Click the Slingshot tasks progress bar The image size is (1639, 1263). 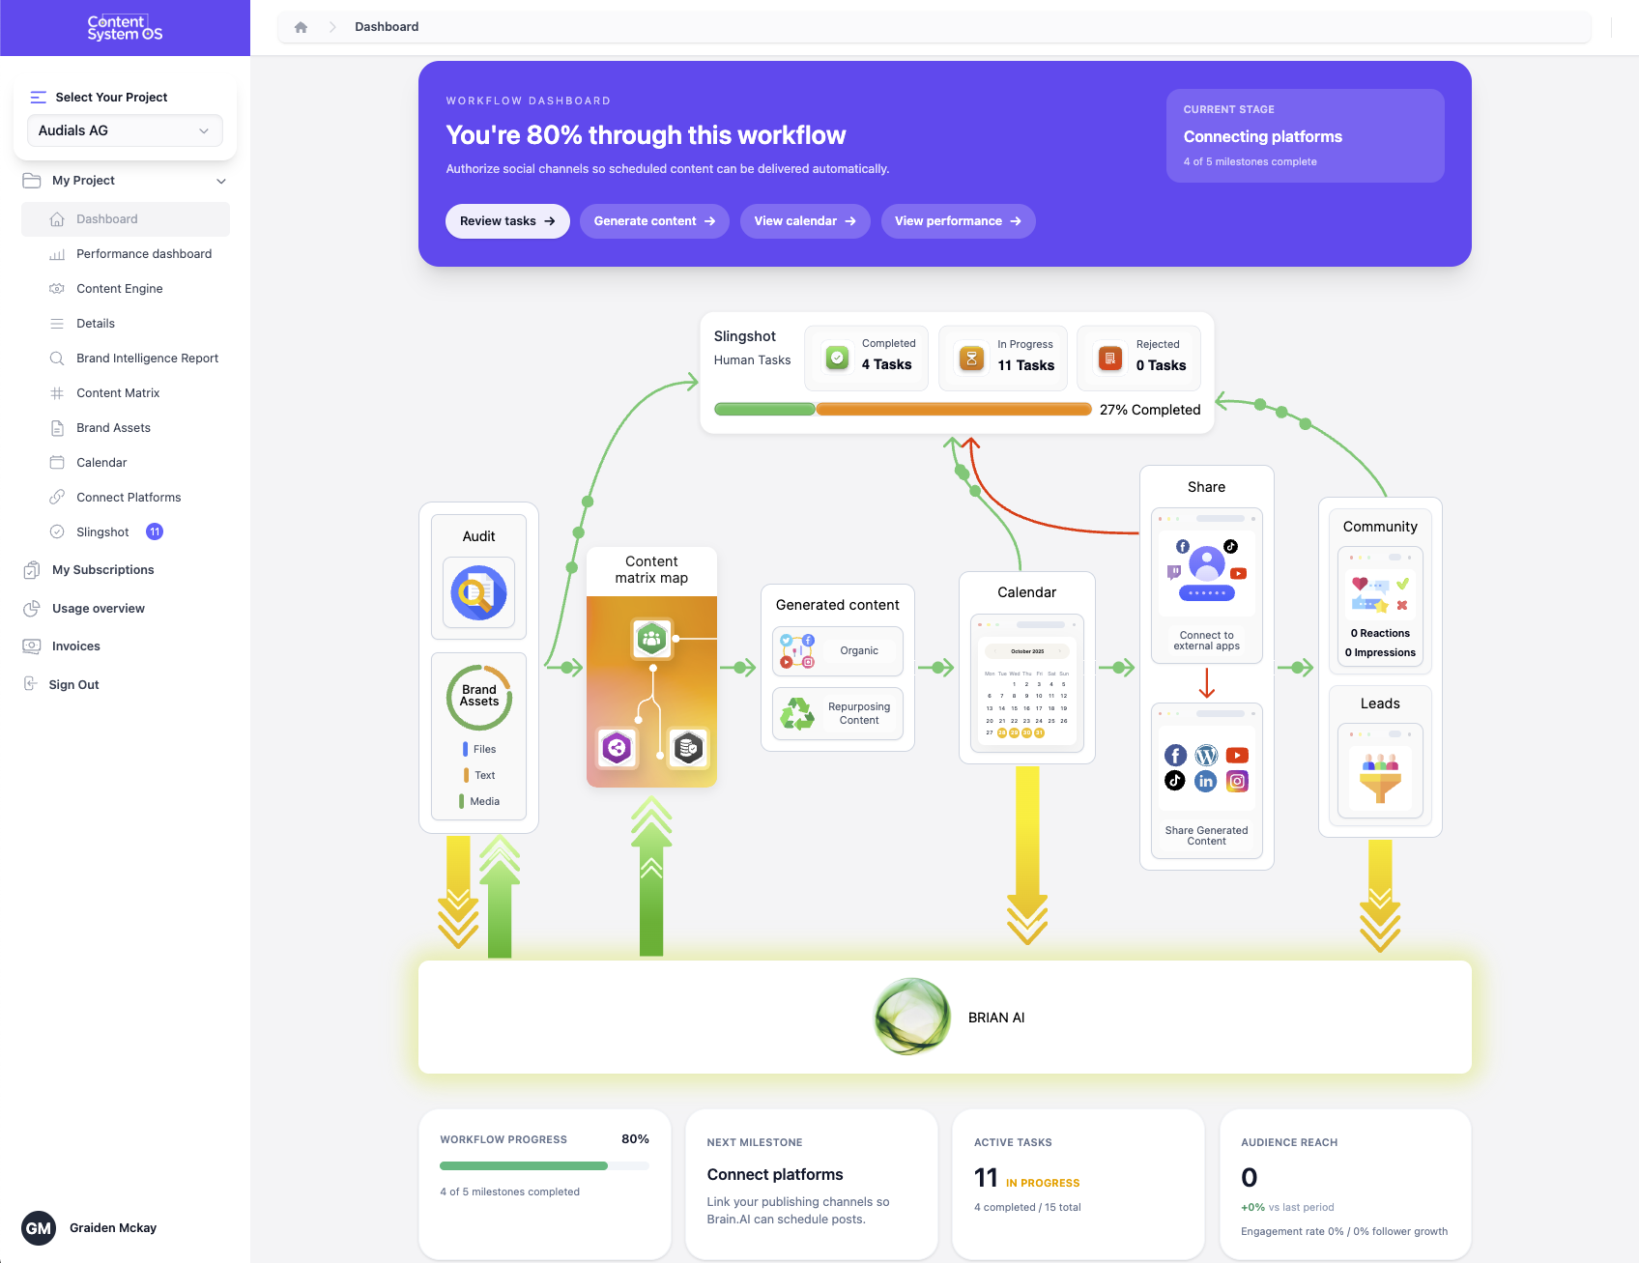point(903,410)
